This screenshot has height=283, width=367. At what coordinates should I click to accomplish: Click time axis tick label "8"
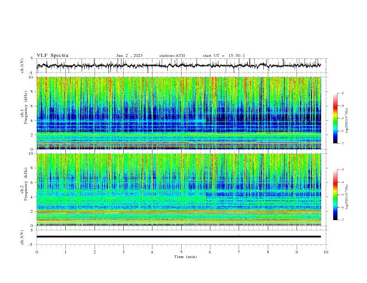(268, 252)
